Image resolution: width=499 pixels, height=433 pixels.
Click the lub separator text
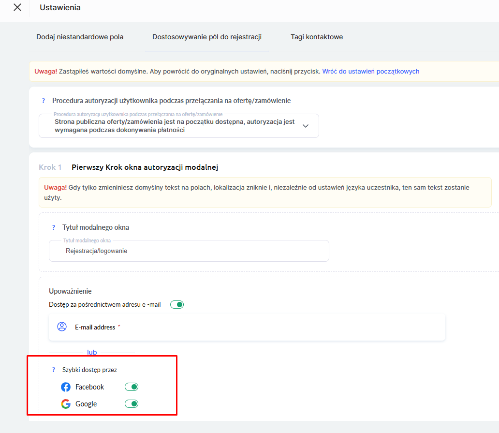click(x=92, y=353)
